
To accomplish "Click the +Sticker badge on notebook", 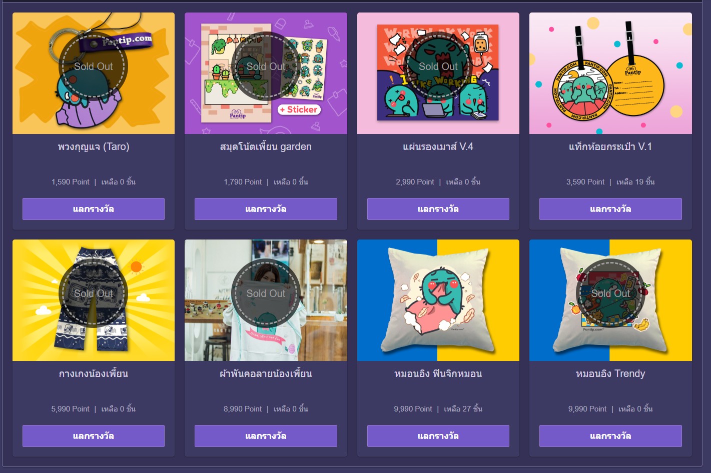I will click(299, 109).
